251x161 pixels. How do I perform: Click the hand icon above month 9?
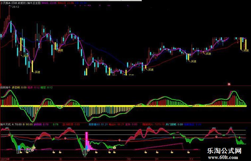point(96,152)
